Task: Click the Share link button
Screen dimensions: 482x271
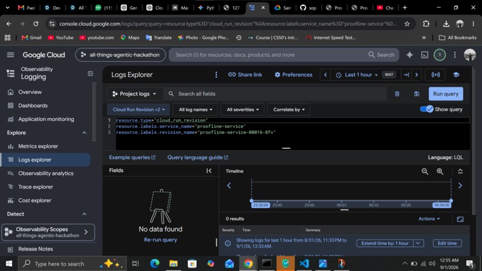Action: coord(245,75)
